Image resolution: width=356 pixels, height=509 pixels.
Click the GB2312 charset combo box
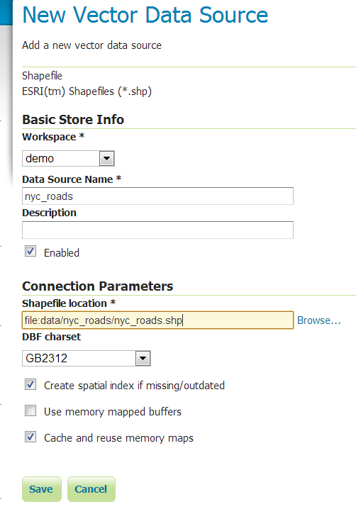pyautogui.click(x=86, y=359)
